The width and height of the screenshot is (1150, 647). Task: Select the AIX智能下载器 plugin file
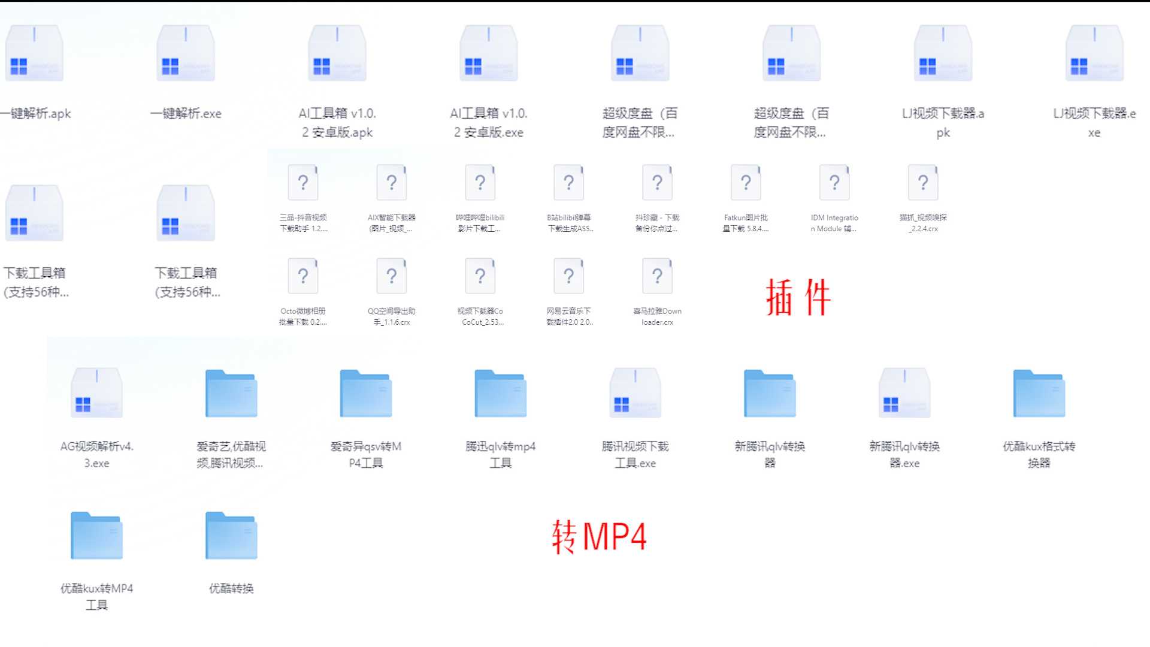tap(392, 183)
